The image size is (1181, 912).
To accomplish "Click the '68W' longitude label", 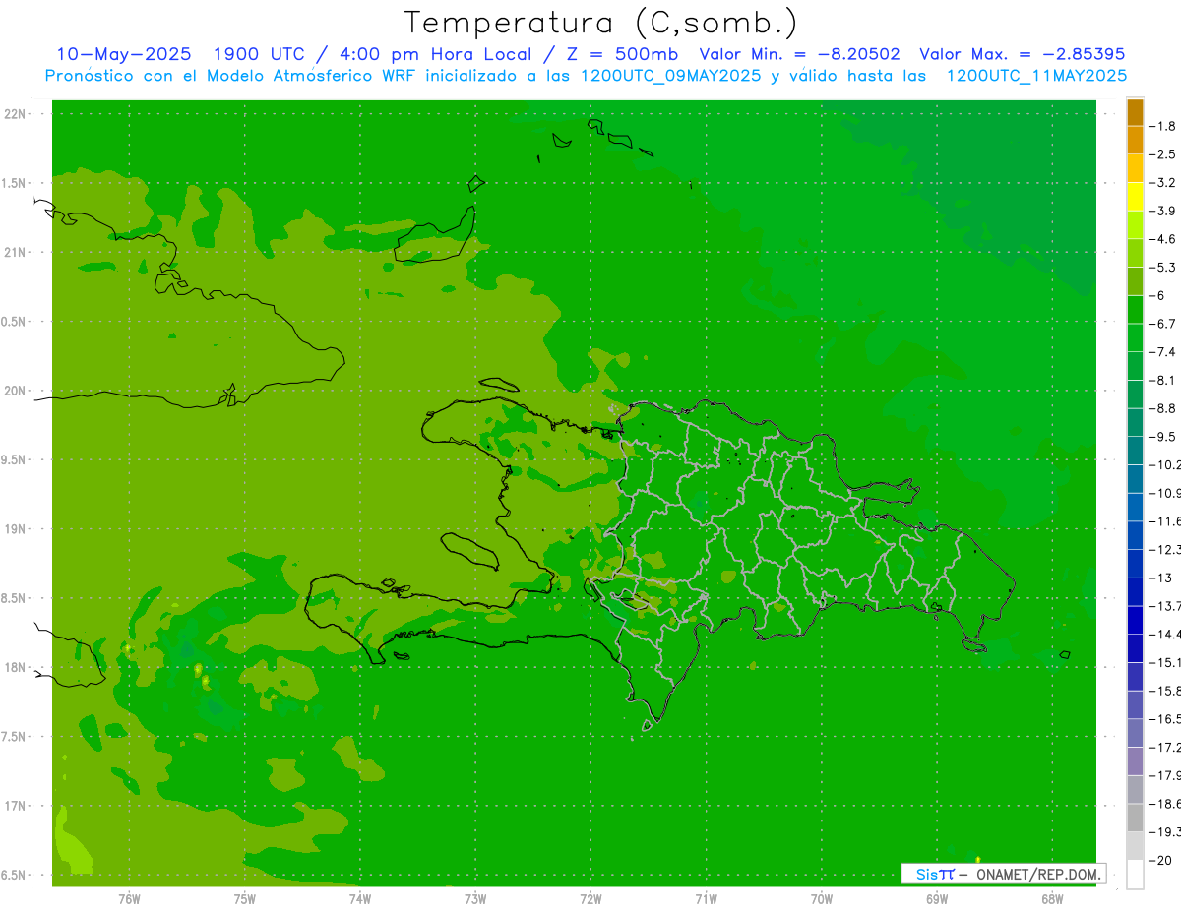I will coord(1052,898).
